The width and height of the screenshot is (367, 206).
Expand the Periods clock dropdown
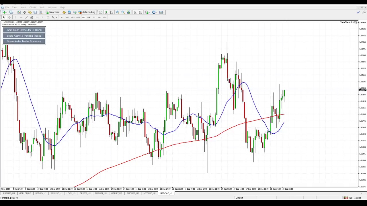pyautogui.click(x=157, y=12)
